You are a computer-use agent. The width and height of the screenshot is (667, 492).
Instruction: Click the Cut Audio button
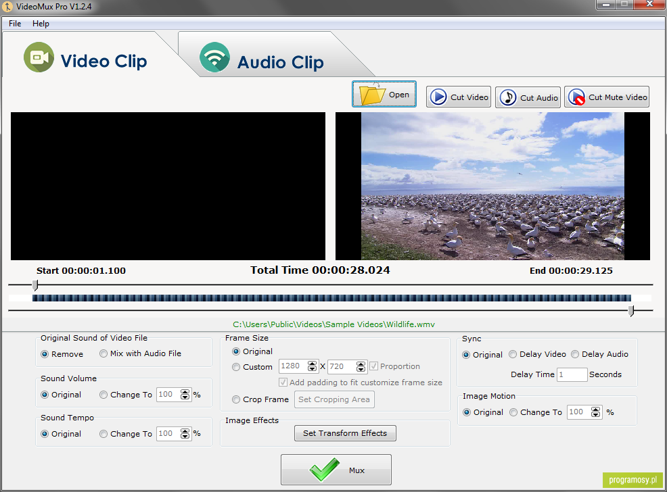click(x=528, y=97)
